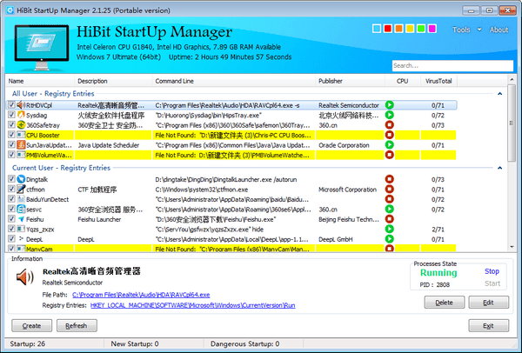This screenshot has width=522, height=353.
Task: Uncheck the Sysdiag startup entry
Action: coord(11,115)
